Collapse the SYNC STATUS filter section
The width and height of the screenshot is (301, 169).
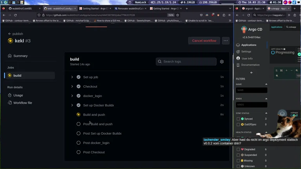pyautogui.click(x=266, y=113)
